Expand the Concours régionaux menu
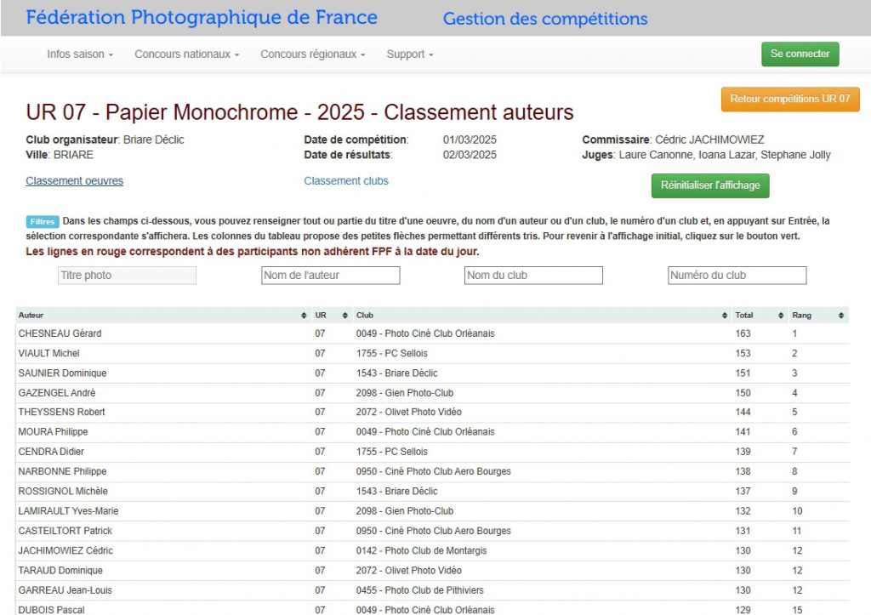The image size is (871, 615). point(312,54)
